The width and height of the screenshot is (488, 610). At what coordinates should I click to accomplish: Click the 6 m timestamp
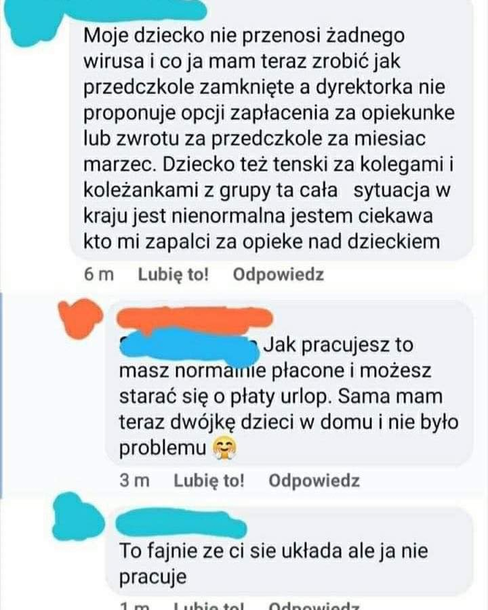click(x=99, y=275)
